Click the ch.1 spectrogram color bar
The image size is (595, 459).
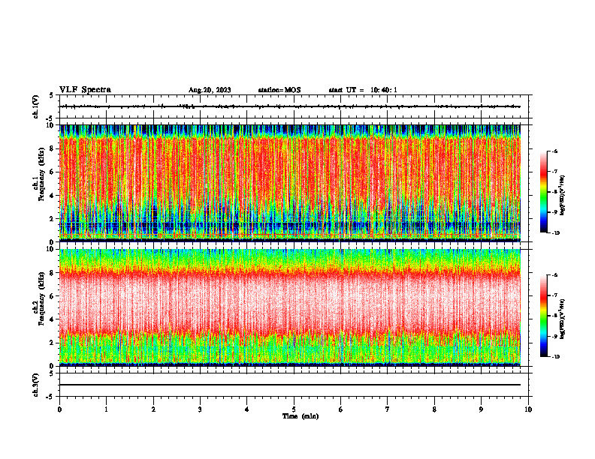pyautogui.click(x=543, y=192)
